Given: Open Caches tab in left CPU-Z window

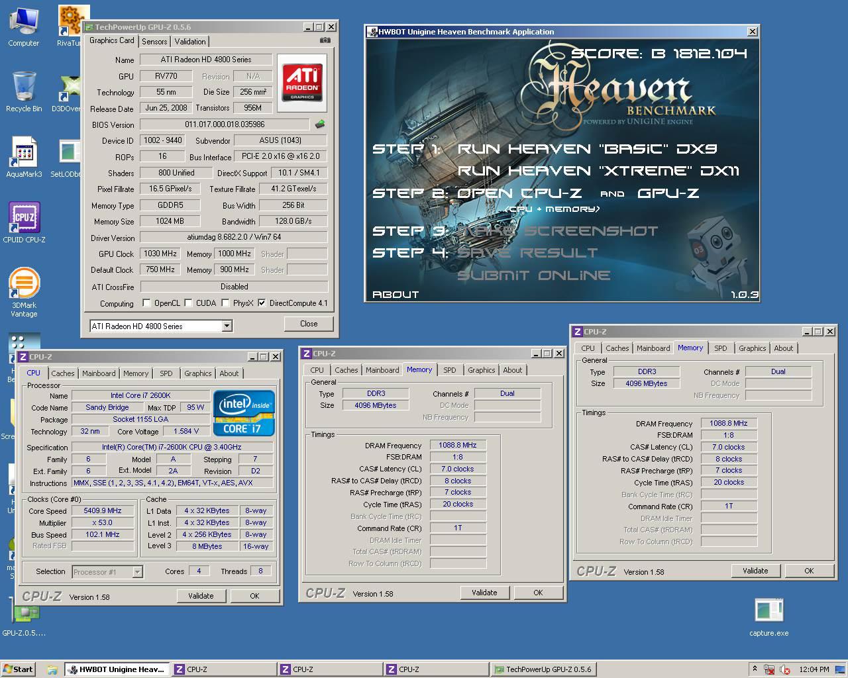Looking at the screenshot, I should point(63,373).
